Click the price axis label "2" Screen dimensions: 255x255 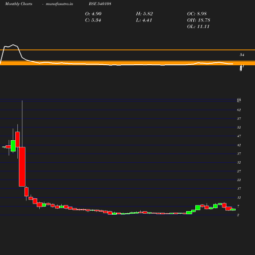tap(238, 215)
